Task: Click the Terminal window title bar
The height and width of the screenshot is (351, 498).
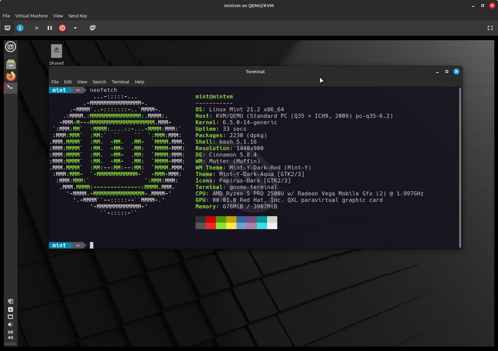Action: click(x=255, y=72)
